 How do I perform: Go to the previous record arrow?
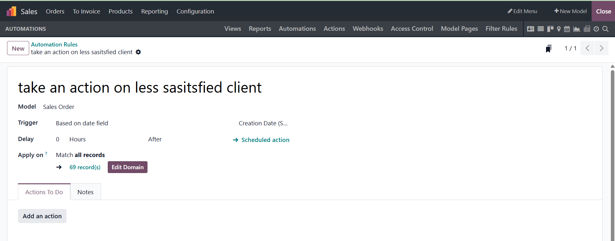587,48
